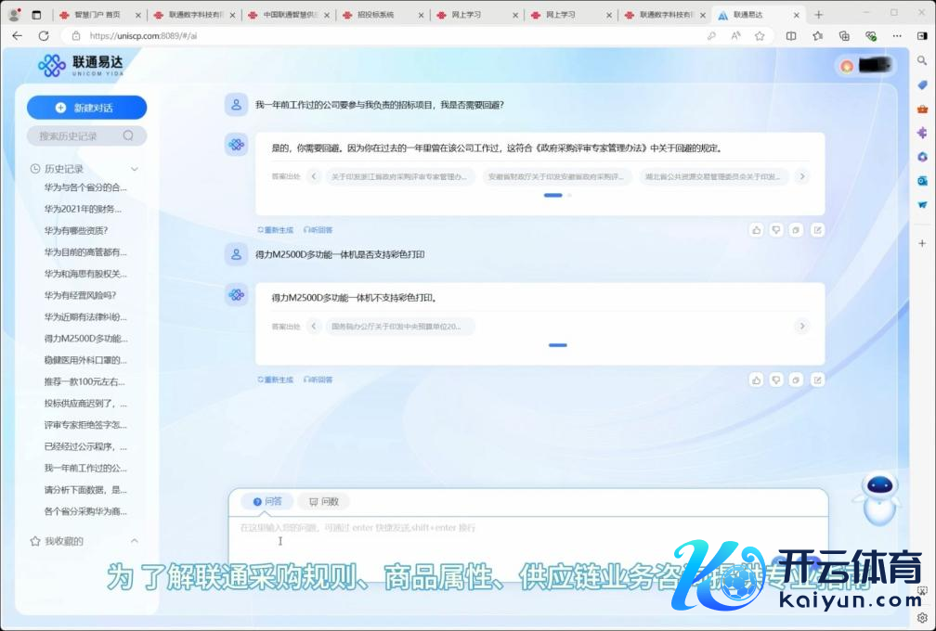Click thumbs-down icon on the second answer
936x631 pixels.
click(x=776, y=380)
